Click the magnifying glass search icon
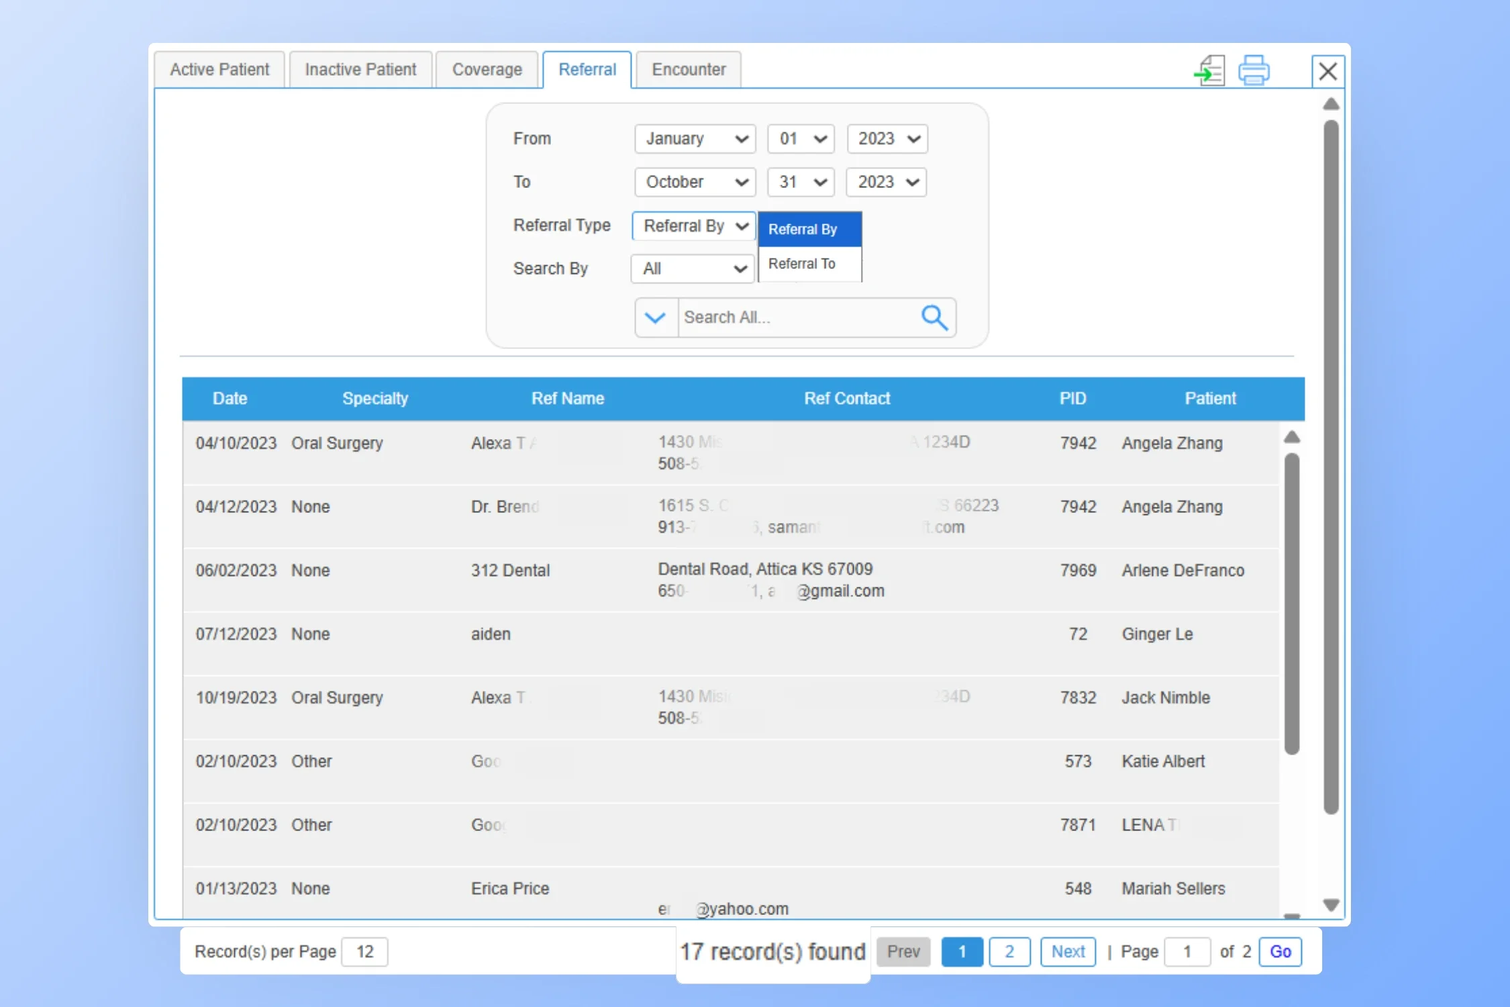This screenshot has width=1510, height=1007. click(x=934, y=318)
